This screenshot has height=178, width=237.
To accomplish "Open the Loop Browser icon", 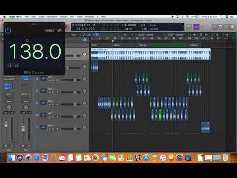I will click(227, 27).
